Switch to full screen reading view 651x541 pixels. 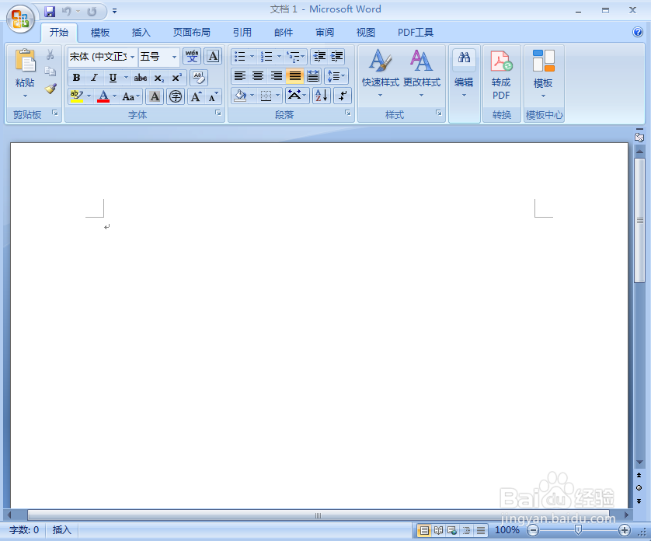coord(438,530)
